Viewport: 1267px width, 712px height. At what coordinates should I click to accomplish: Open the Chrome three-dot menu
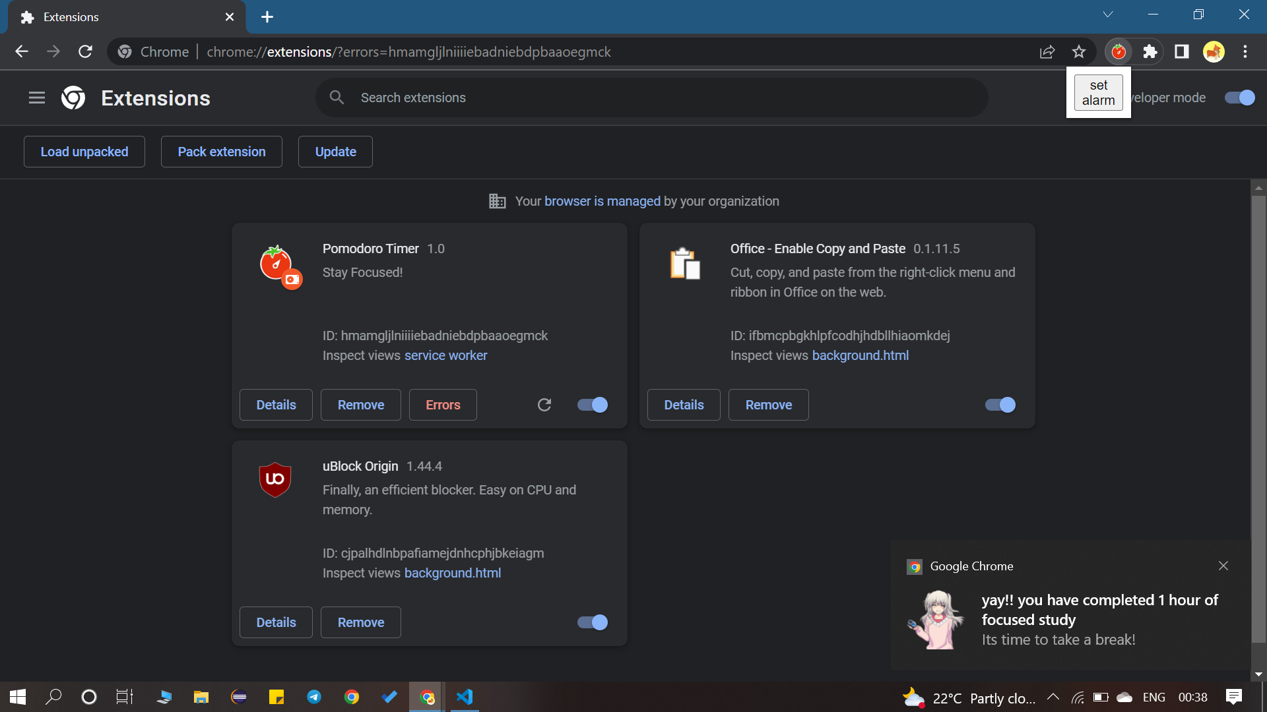[x=1246, y=51]
